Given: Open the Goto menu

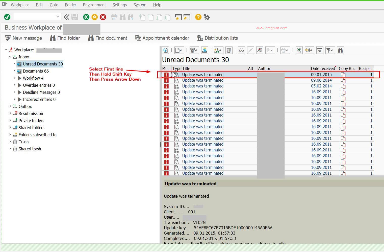Looking at the screenshot, I should 54,5.
